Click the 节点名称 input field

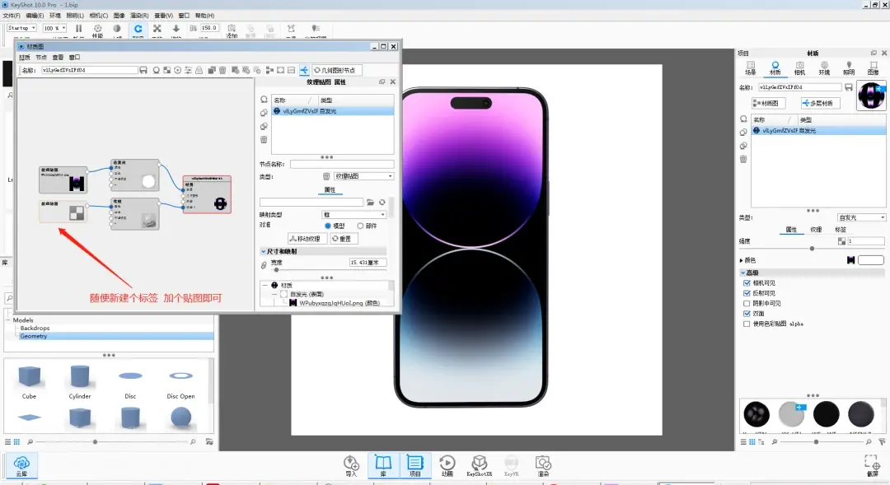342,164
